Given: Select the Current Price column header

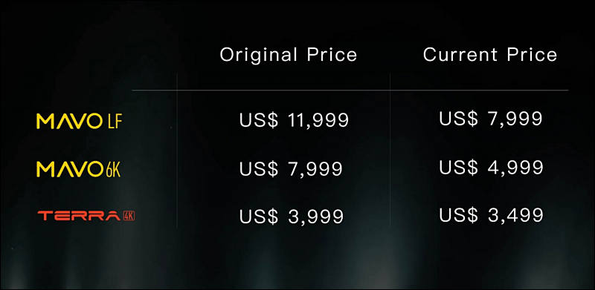Looking at the screenshot, I should pos(490,55).
